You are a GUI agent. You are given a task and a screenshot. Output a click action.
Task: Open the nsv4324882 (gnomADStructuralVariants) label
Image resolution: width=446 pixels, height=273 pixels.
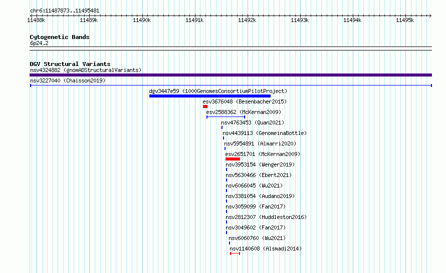point(86,70)
